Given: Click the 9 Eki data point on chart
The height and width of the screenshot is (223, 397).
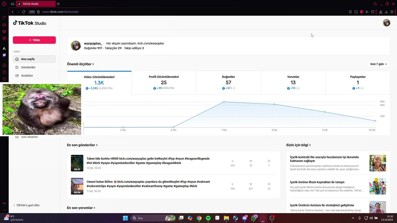Looking at the screenshot, I should 325,112.
